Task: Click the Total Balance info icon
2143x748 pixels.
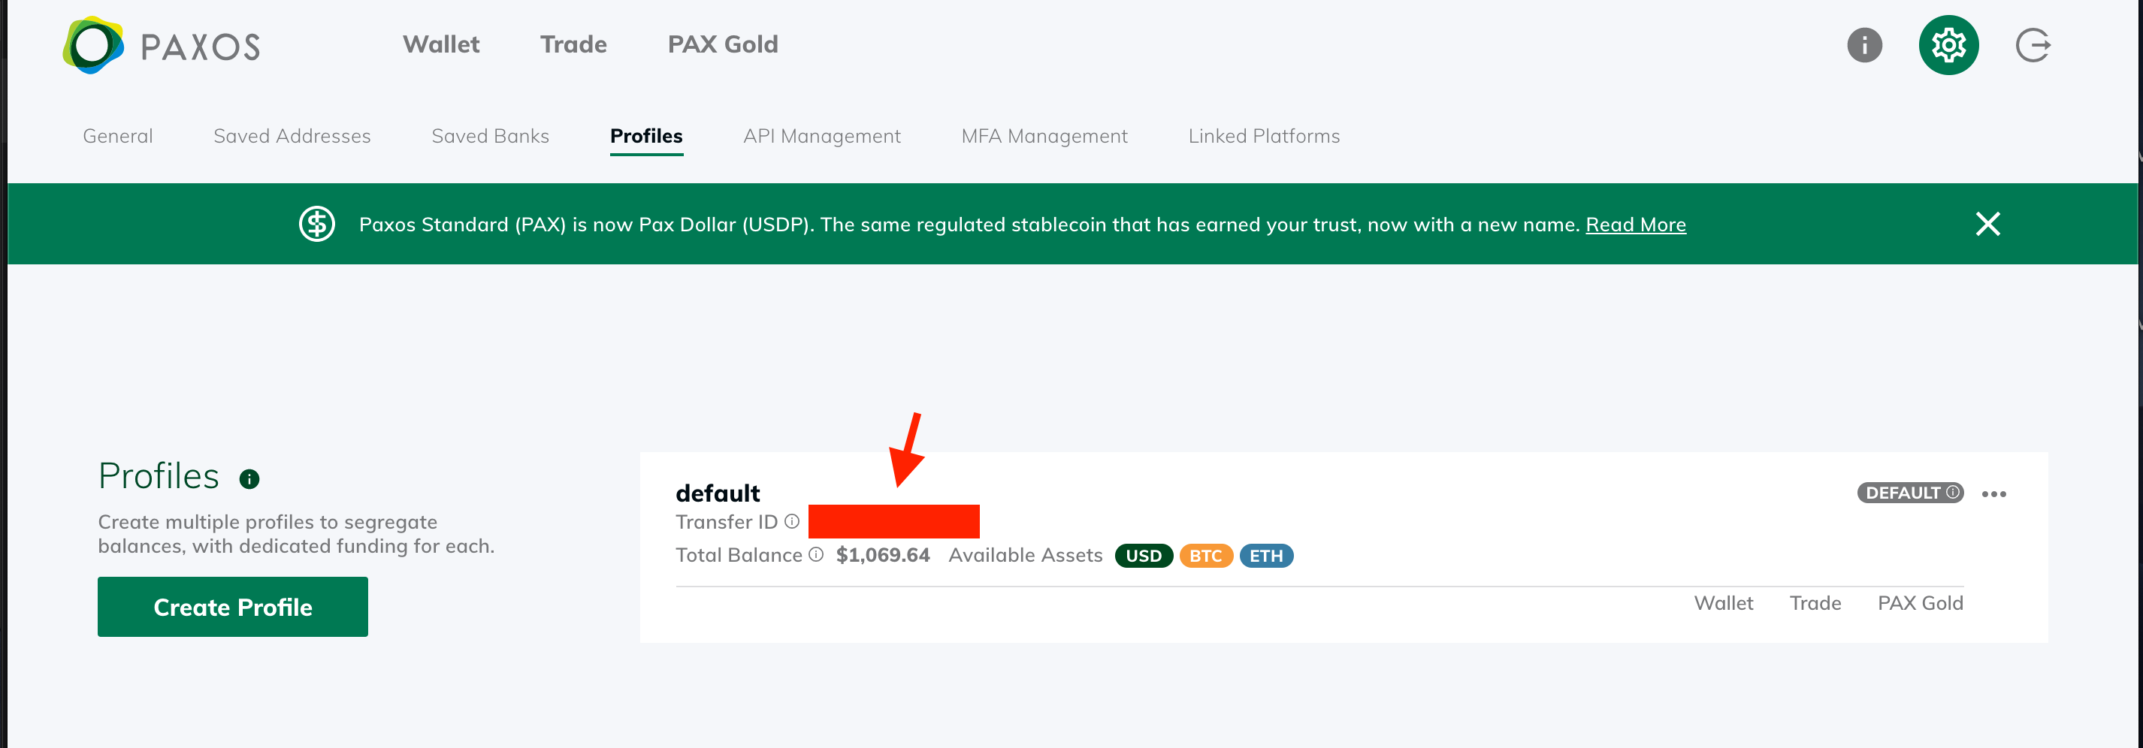Action: coord(816,554)
